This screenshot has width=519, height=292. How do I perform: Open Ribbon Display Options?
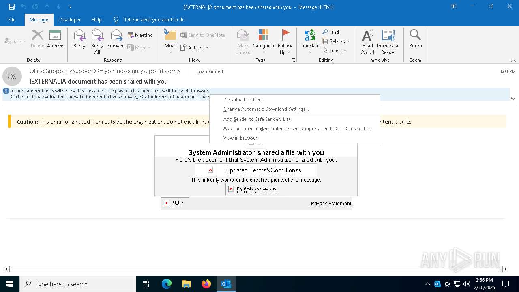tap(454, 6)
